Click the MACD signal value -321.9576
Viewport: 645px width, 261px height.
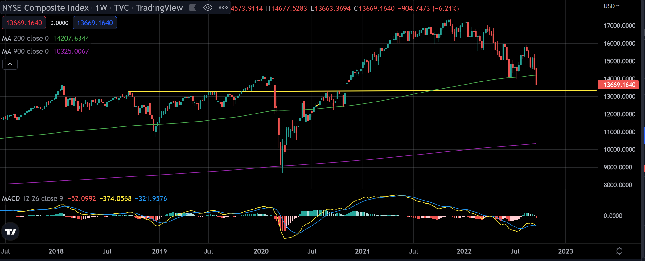pyautogui.click(x=151, y=198)
